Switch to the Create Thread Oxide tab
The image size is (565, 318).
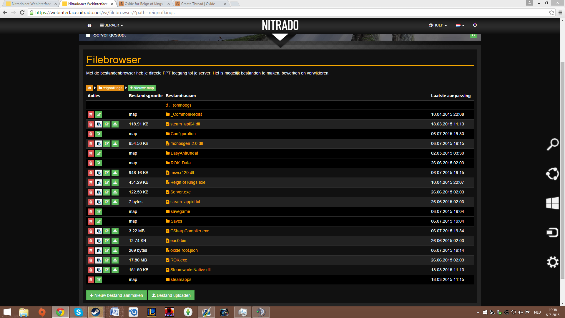(x=198, y=4)
